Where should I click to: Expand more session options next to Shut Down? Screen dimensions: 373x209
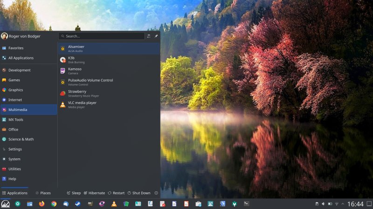click(156, 193)
